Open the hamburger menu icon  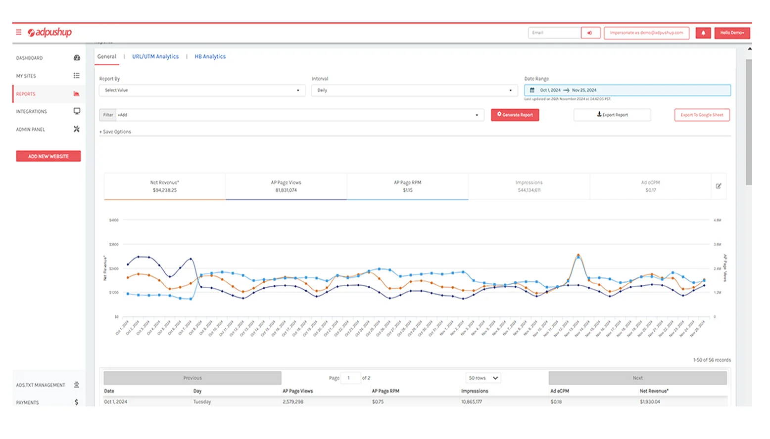(x=19, y=32)
